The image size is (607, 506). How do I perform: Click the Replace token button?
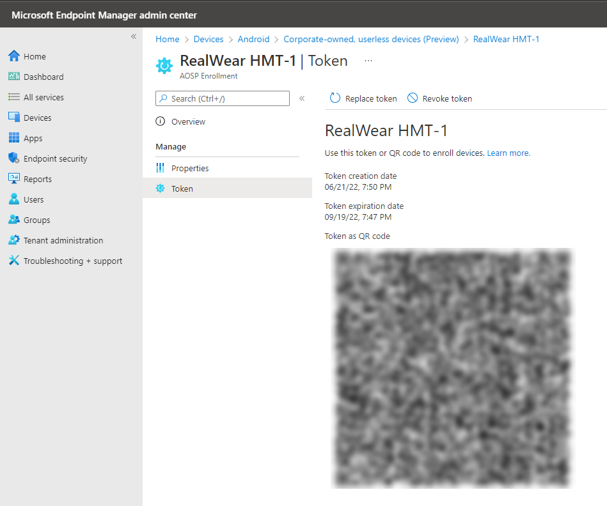[363, 98]
